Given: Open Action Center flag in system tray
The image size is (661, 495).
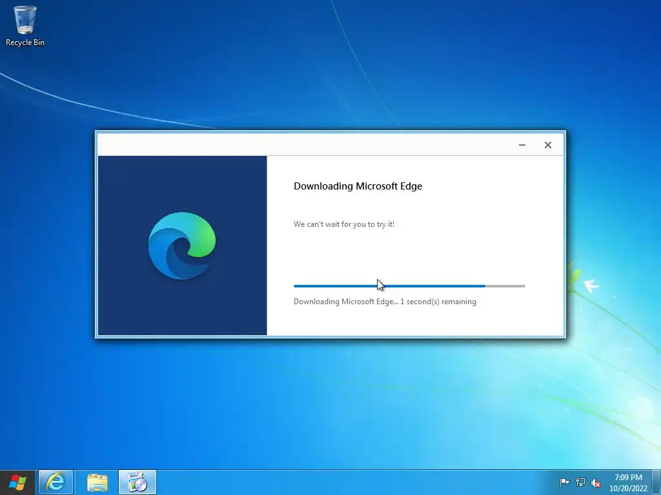Looking at the screenshot, I should (x=564, y=482).
